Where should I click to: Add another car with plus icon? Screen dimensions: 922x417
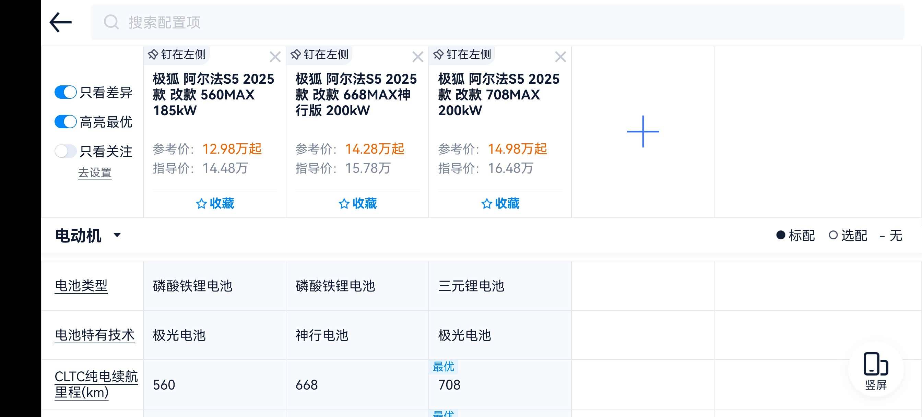[643, 131]
